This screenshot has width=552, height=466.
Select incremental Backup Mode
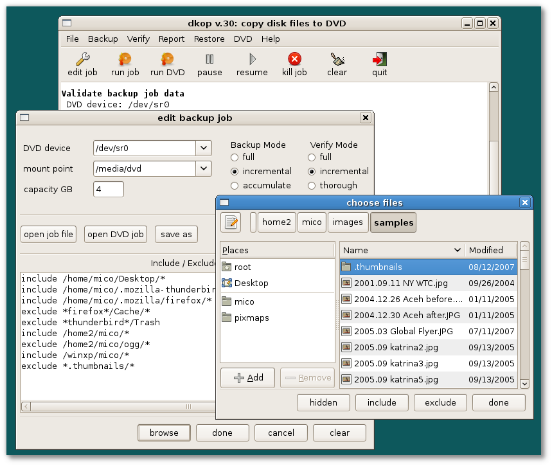tap(235, 172)
